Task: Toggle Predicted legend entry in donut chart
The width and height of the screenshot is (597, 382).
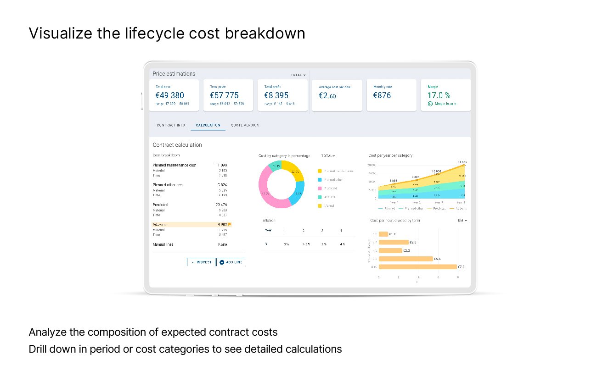Action: pyautogui.click(x=330, y=188)
